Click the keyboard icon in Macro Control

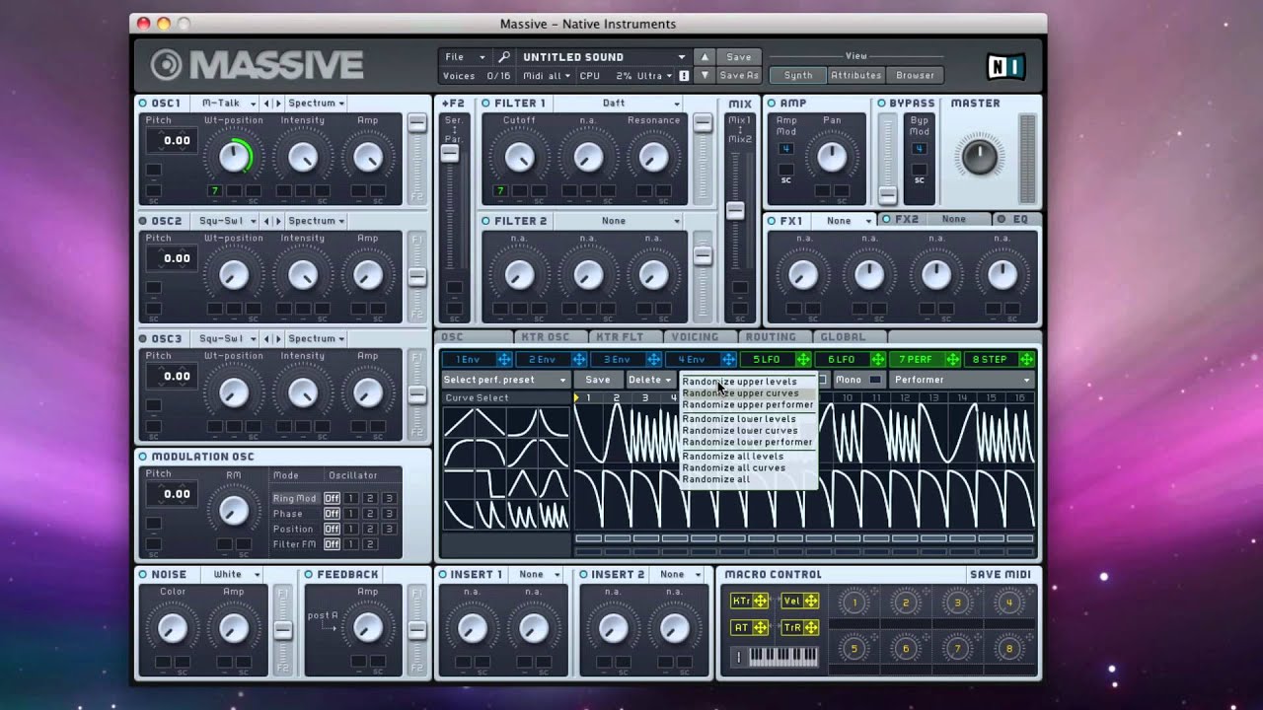784,657
